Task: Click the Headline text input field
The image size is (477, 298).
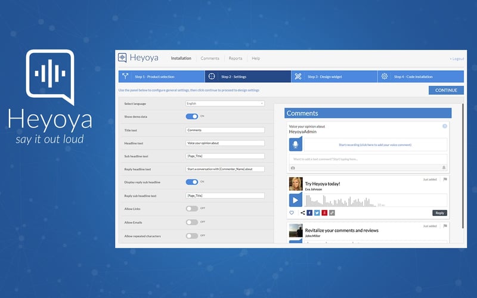Action: click(x=225, y=143)
